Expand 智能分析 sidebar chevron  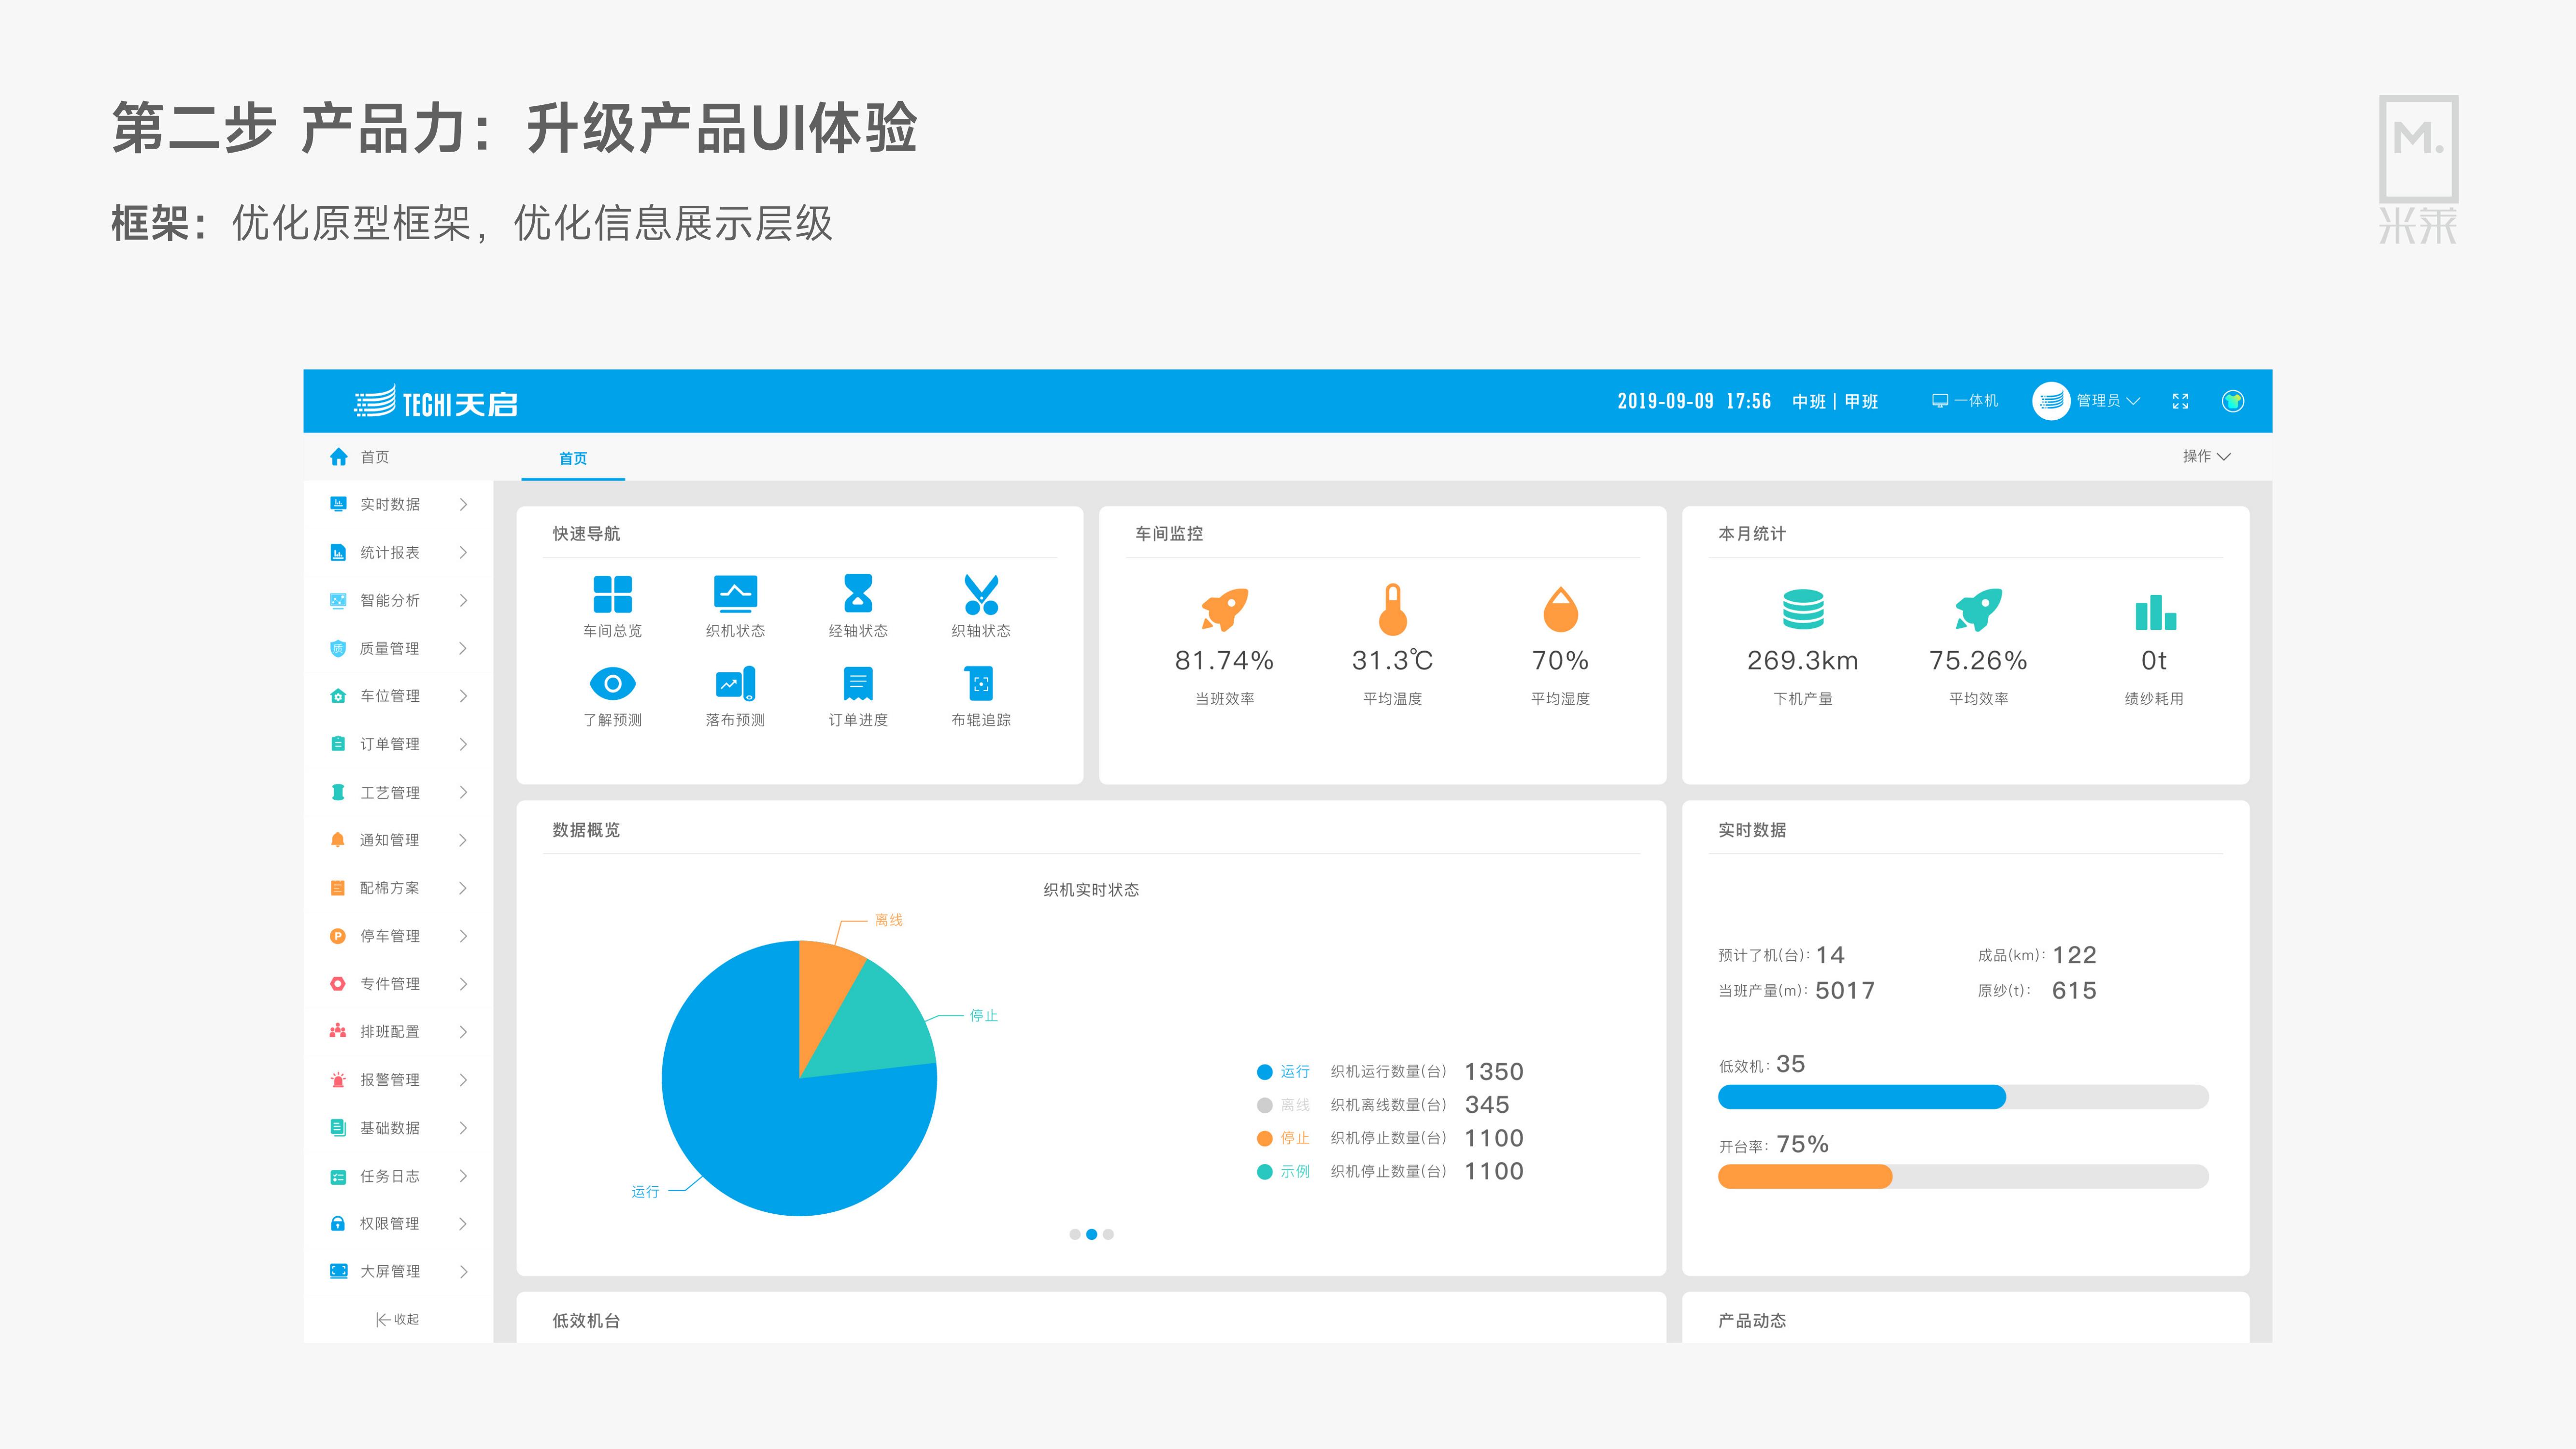pyautogui.click(x=463, y=600)
